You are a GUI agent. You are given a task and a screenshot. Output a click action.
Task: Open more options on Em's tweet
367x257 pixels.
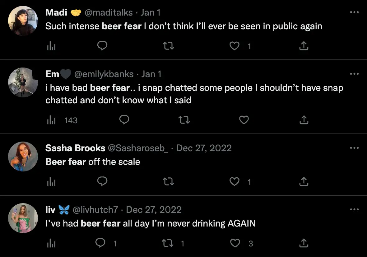coord(354,73)
